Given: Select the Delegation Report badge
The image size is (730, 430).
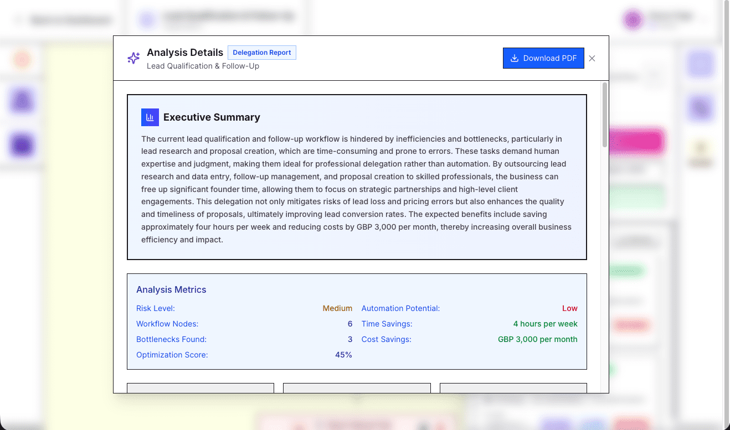Looking at the screenshot, I should pyautogui.click(x=262, y=53).
